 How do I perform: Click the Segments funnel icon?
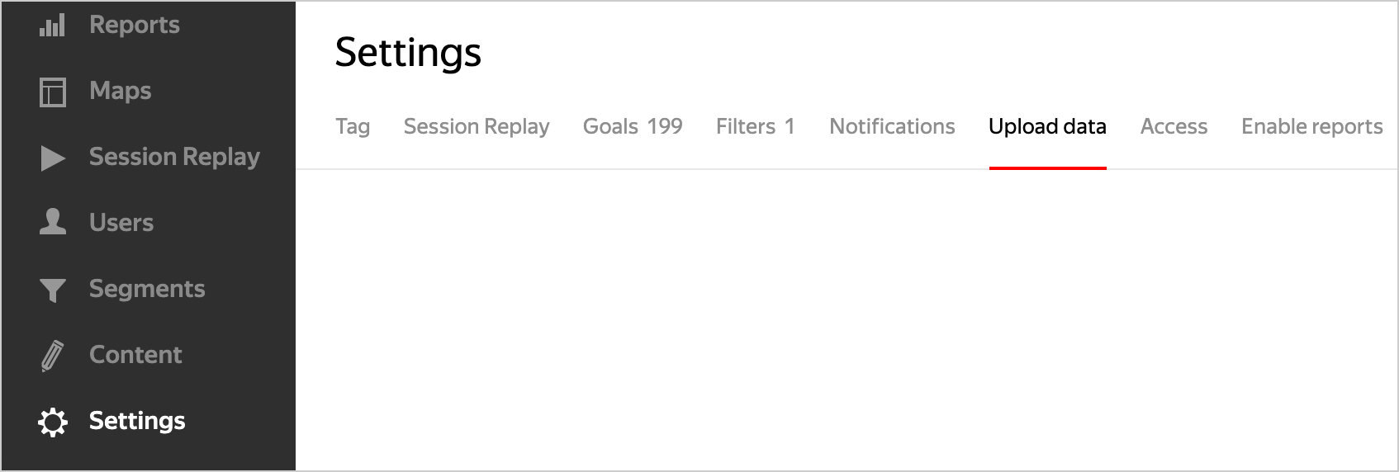point(53,290)
